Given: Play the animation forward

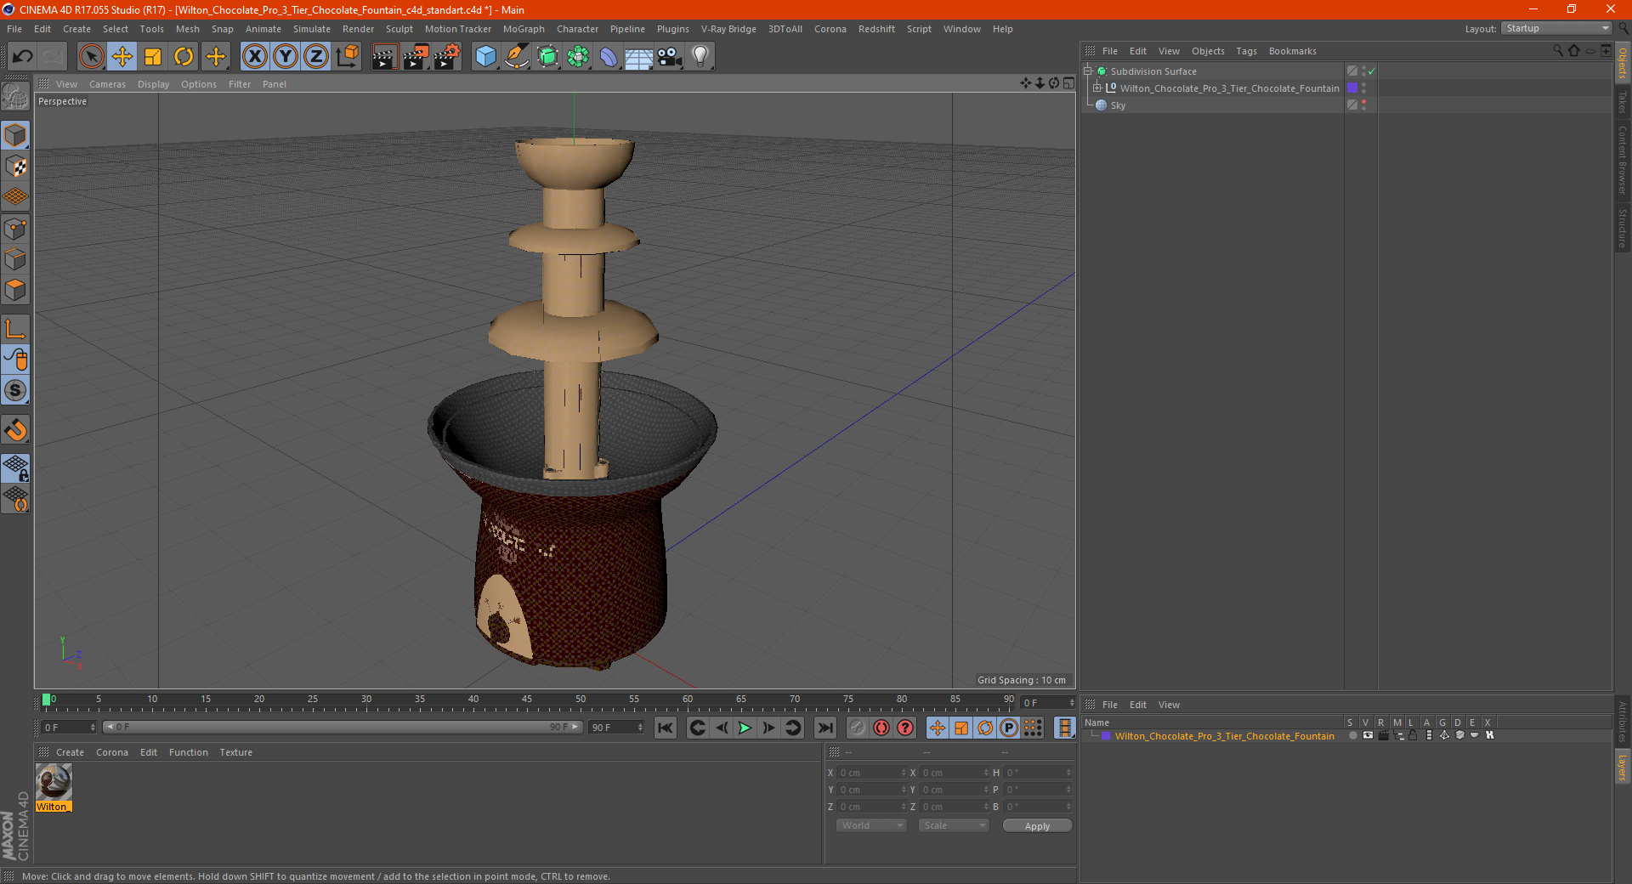Looking at the screenshot, I should 745,728.
